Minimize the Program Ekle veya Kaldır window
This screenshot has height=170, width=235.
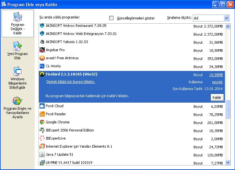coord(215,4)
